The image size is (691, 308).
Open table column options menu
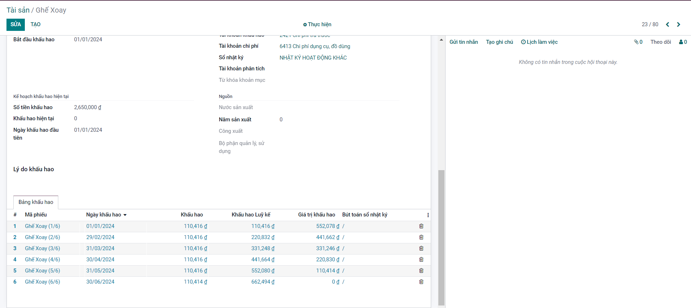coord(428,215)
